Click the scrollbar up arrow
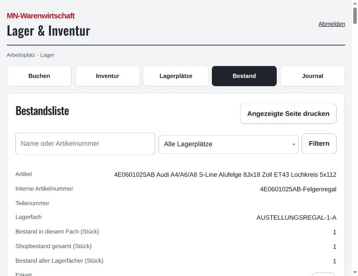The width and height of the screenshot is (358, 276). point(355,3)
